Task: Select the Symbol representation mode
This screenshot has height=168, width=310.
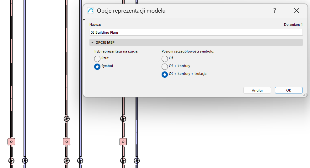Action: click(x=97, y=67)
